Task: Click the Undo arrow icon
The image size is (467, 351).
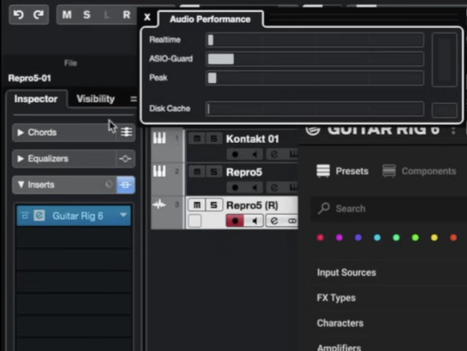Action: coord(19,14)
